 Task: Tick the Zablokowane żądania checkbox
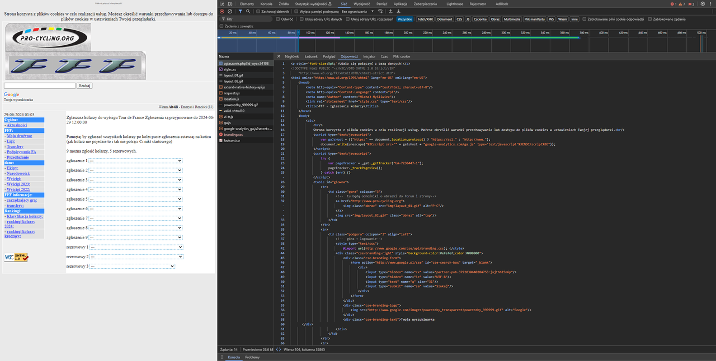649,19
